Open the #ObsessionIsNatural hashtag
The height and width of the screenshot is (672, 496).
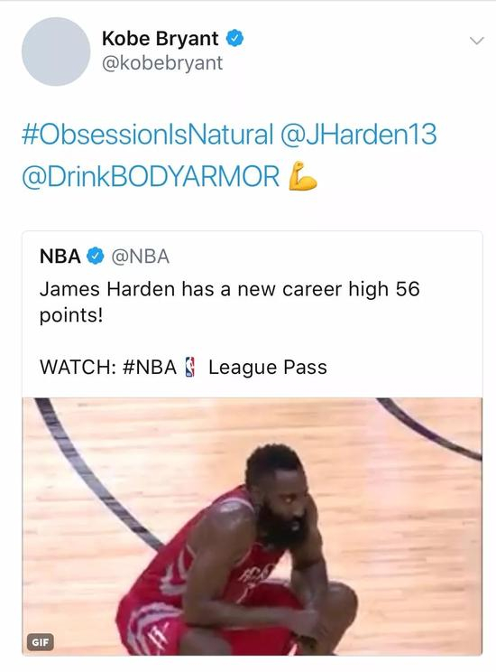pos(147,134)
